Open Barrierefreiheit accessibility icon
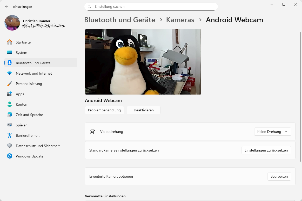 coord(10,135)
